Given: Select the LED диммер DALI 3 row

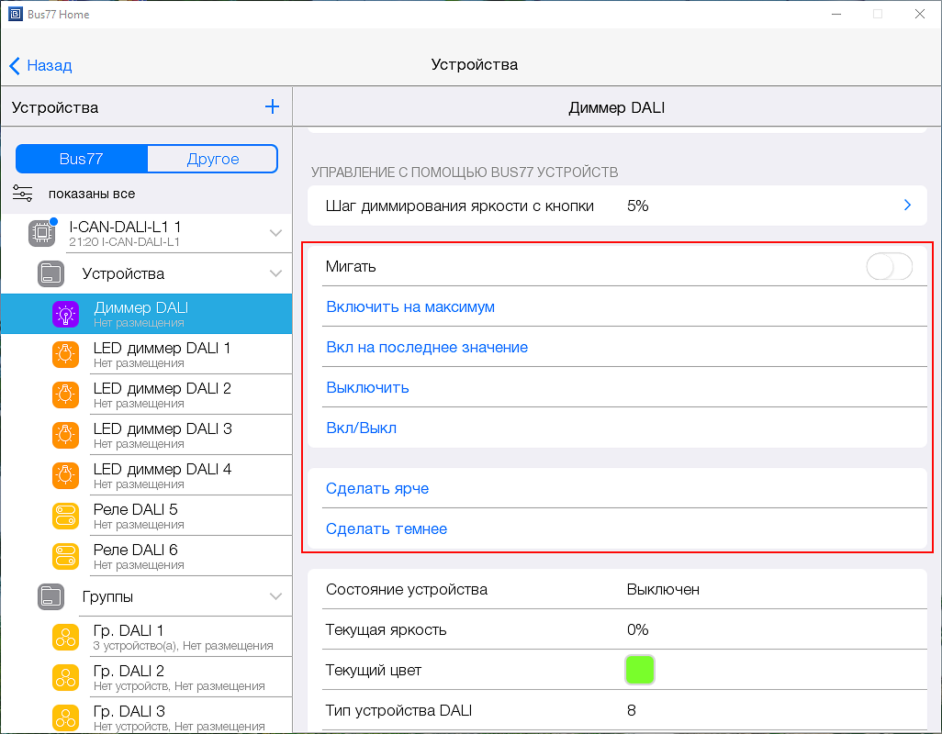Looking at the screenshot, I should (147, 435).
